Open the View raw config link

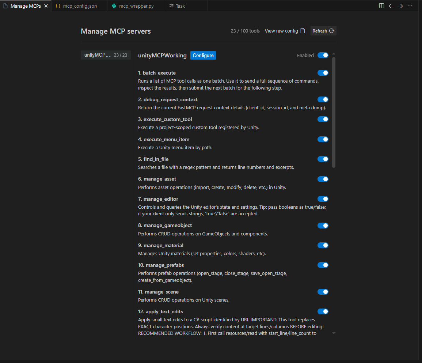[285, 31]
